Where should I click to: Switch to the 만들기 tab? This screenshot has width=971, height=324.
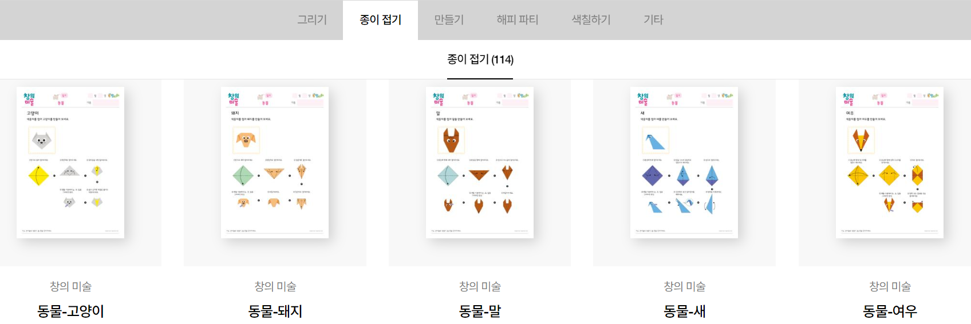(449, 20)
